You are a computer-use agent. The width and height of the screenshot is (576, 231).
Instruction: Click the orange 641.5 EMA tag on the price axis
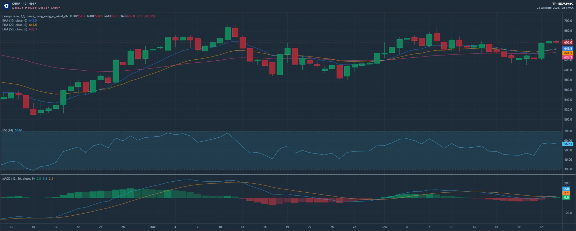click(x=568, y=53)
